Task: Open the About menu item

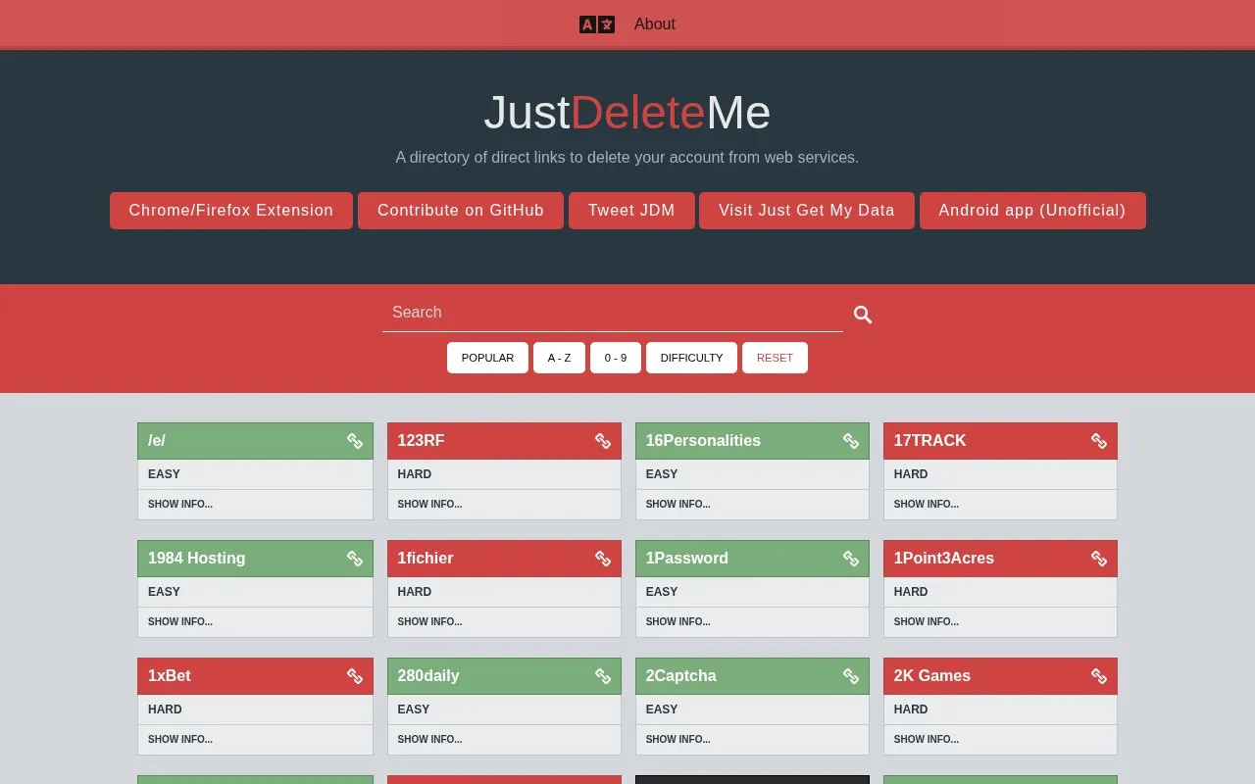Action: coord(655,24)
